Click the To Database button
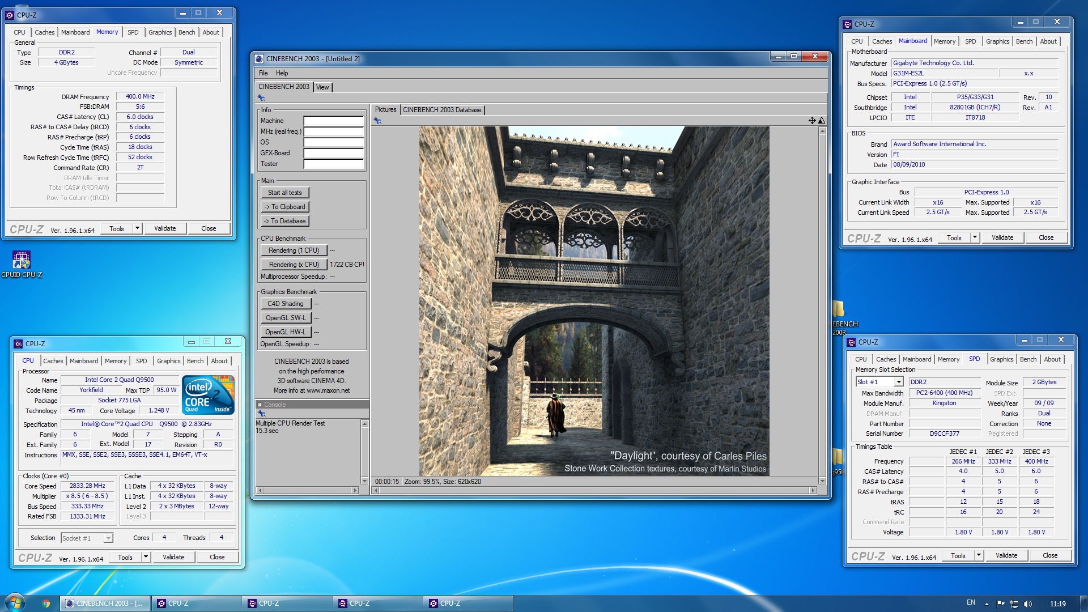The width and height of the screenshot is (1088, 612). click(x=285, y=221)
